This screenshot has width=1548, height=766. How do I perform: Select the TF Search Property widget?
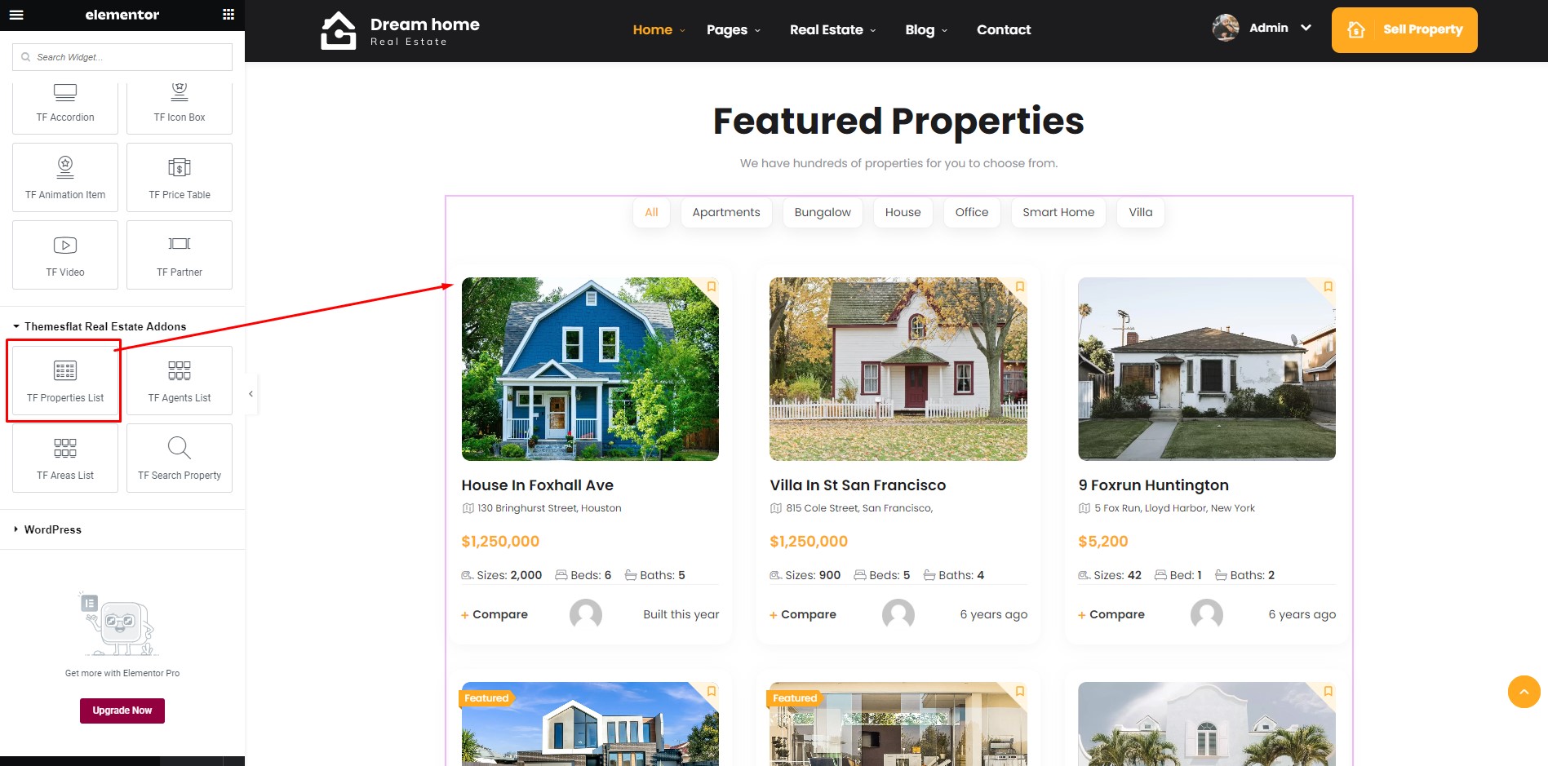(x=180, y=458)
